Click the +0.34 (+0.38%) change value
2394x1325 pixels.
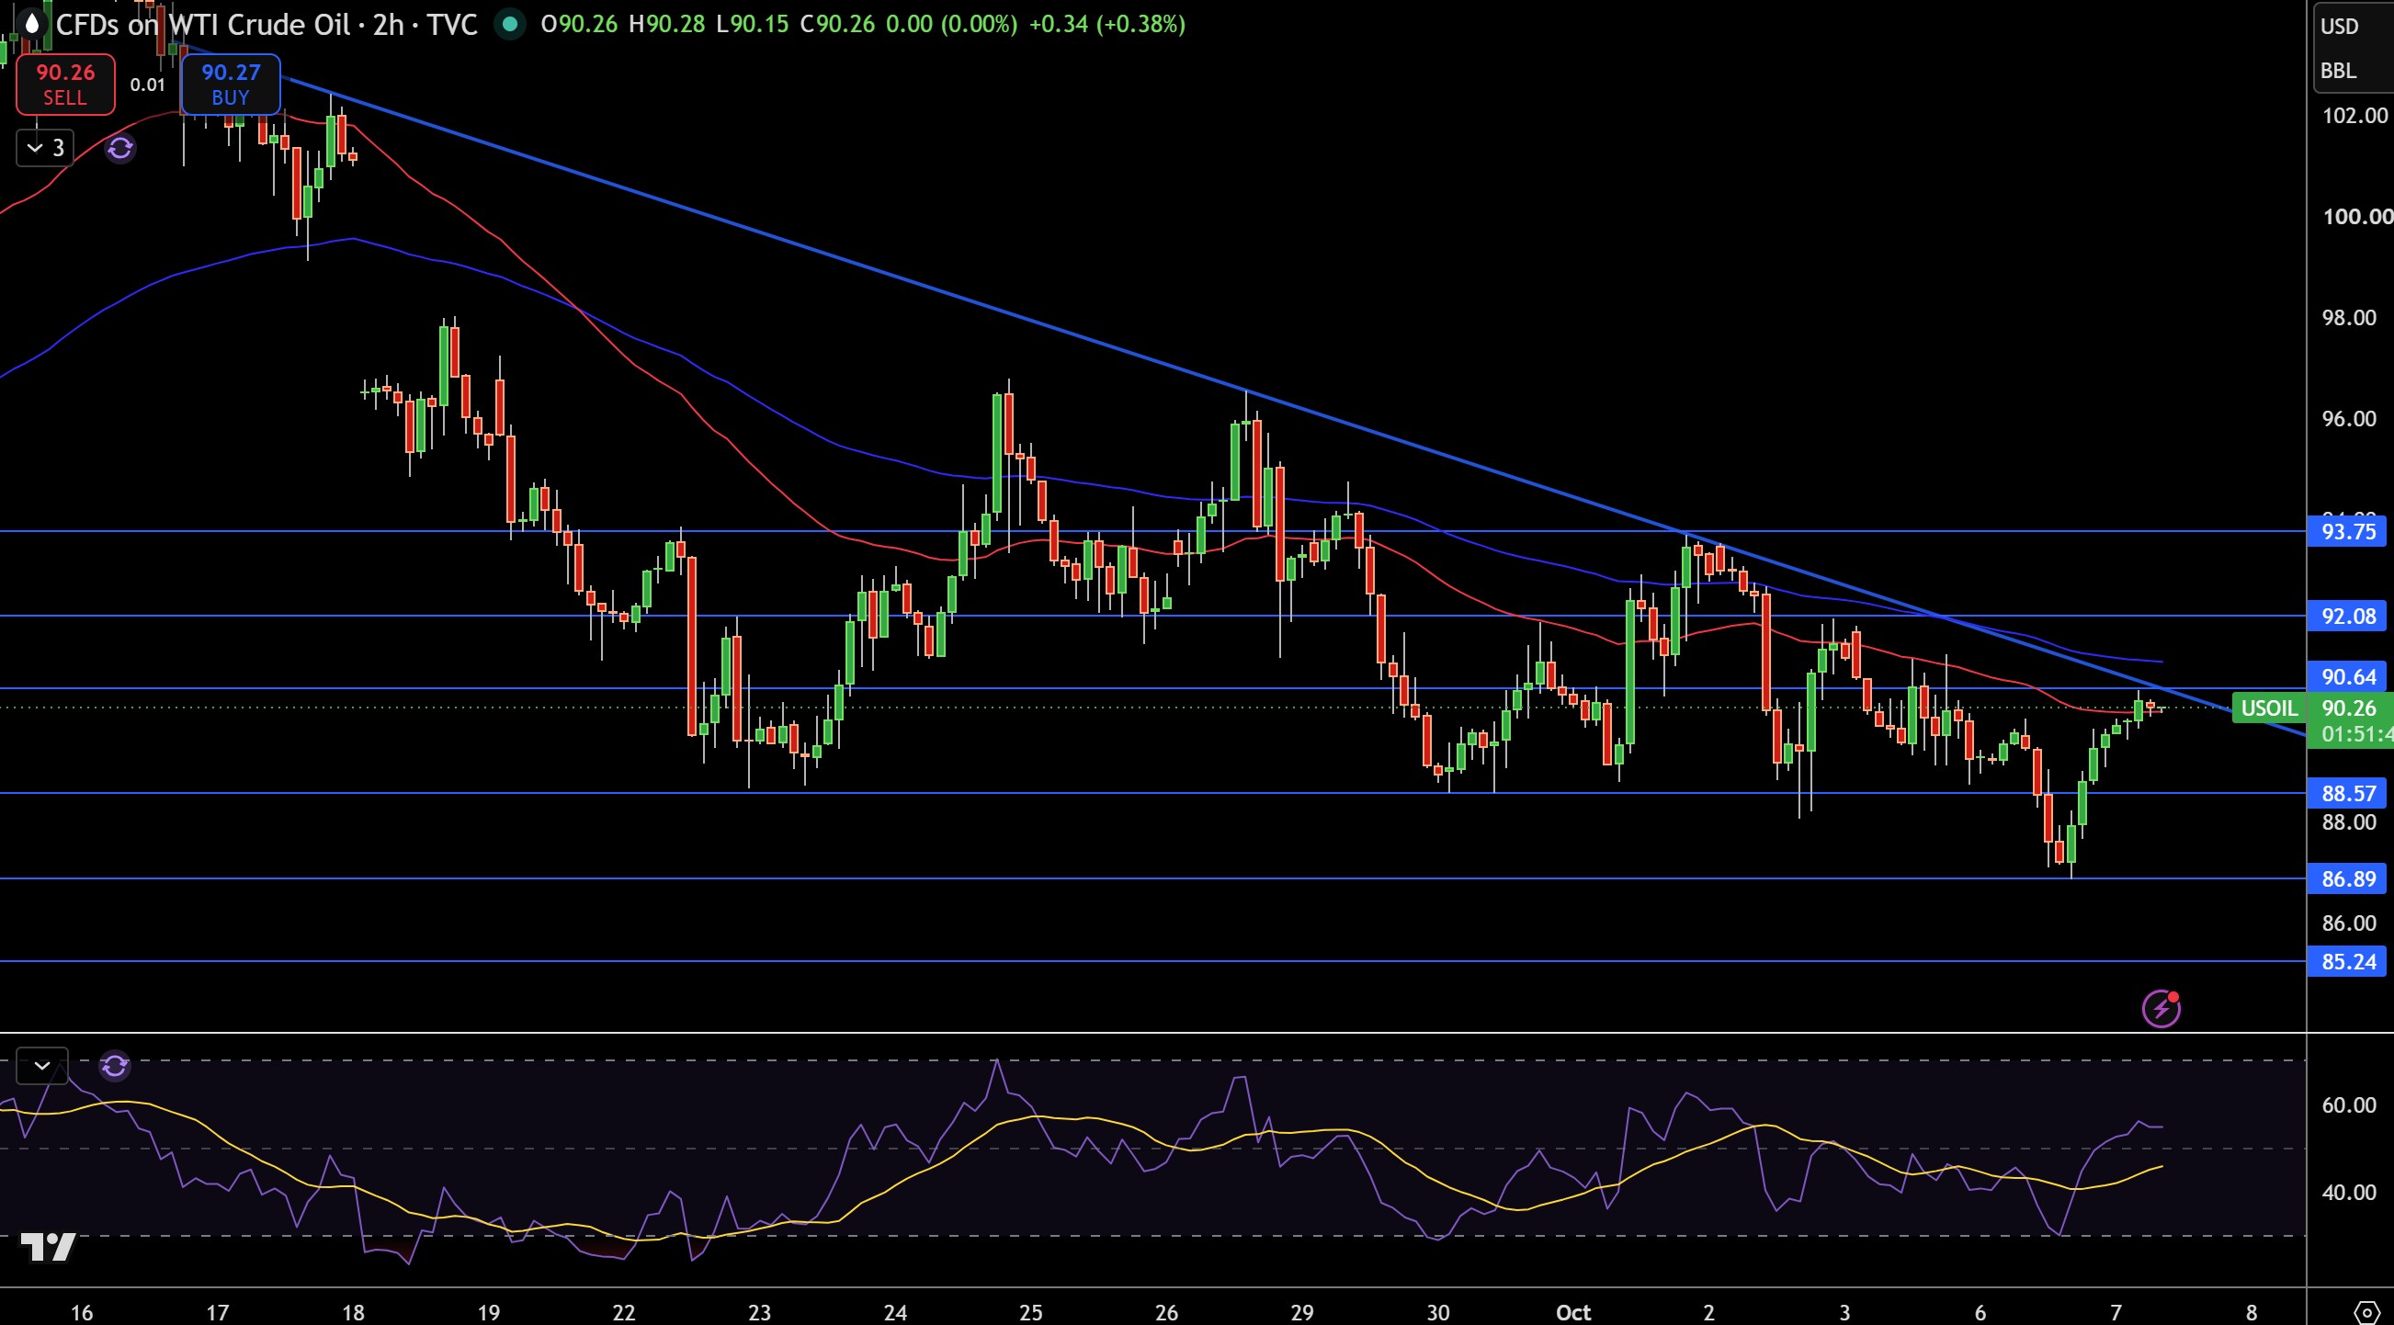point(1106,24)
